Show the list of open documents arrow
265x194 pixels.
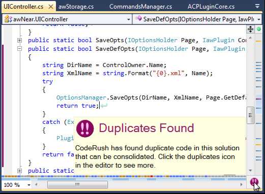[x=257, y=7]
